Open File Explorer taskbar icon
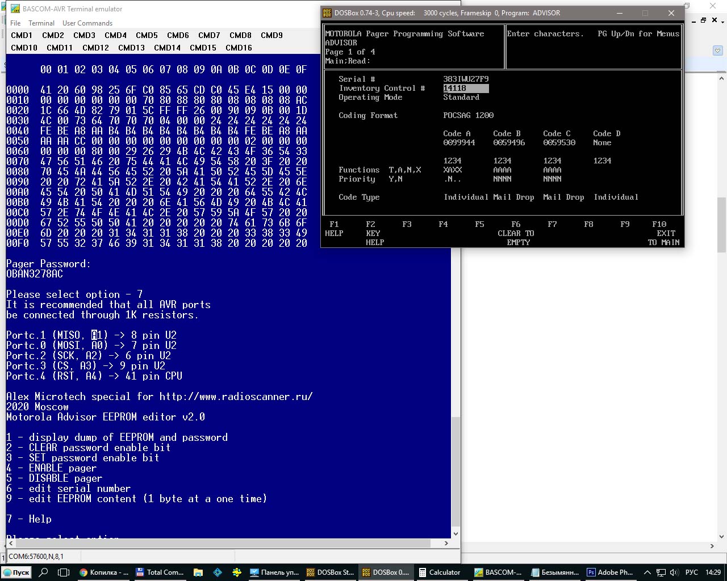This screenshot has height=581, width=727. tap(198, 572)
